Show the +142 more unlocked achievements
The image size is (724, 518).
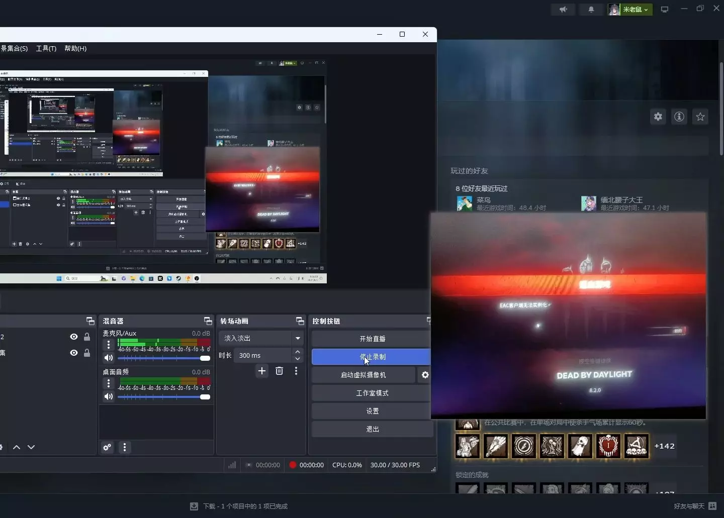tap(664, 446)
